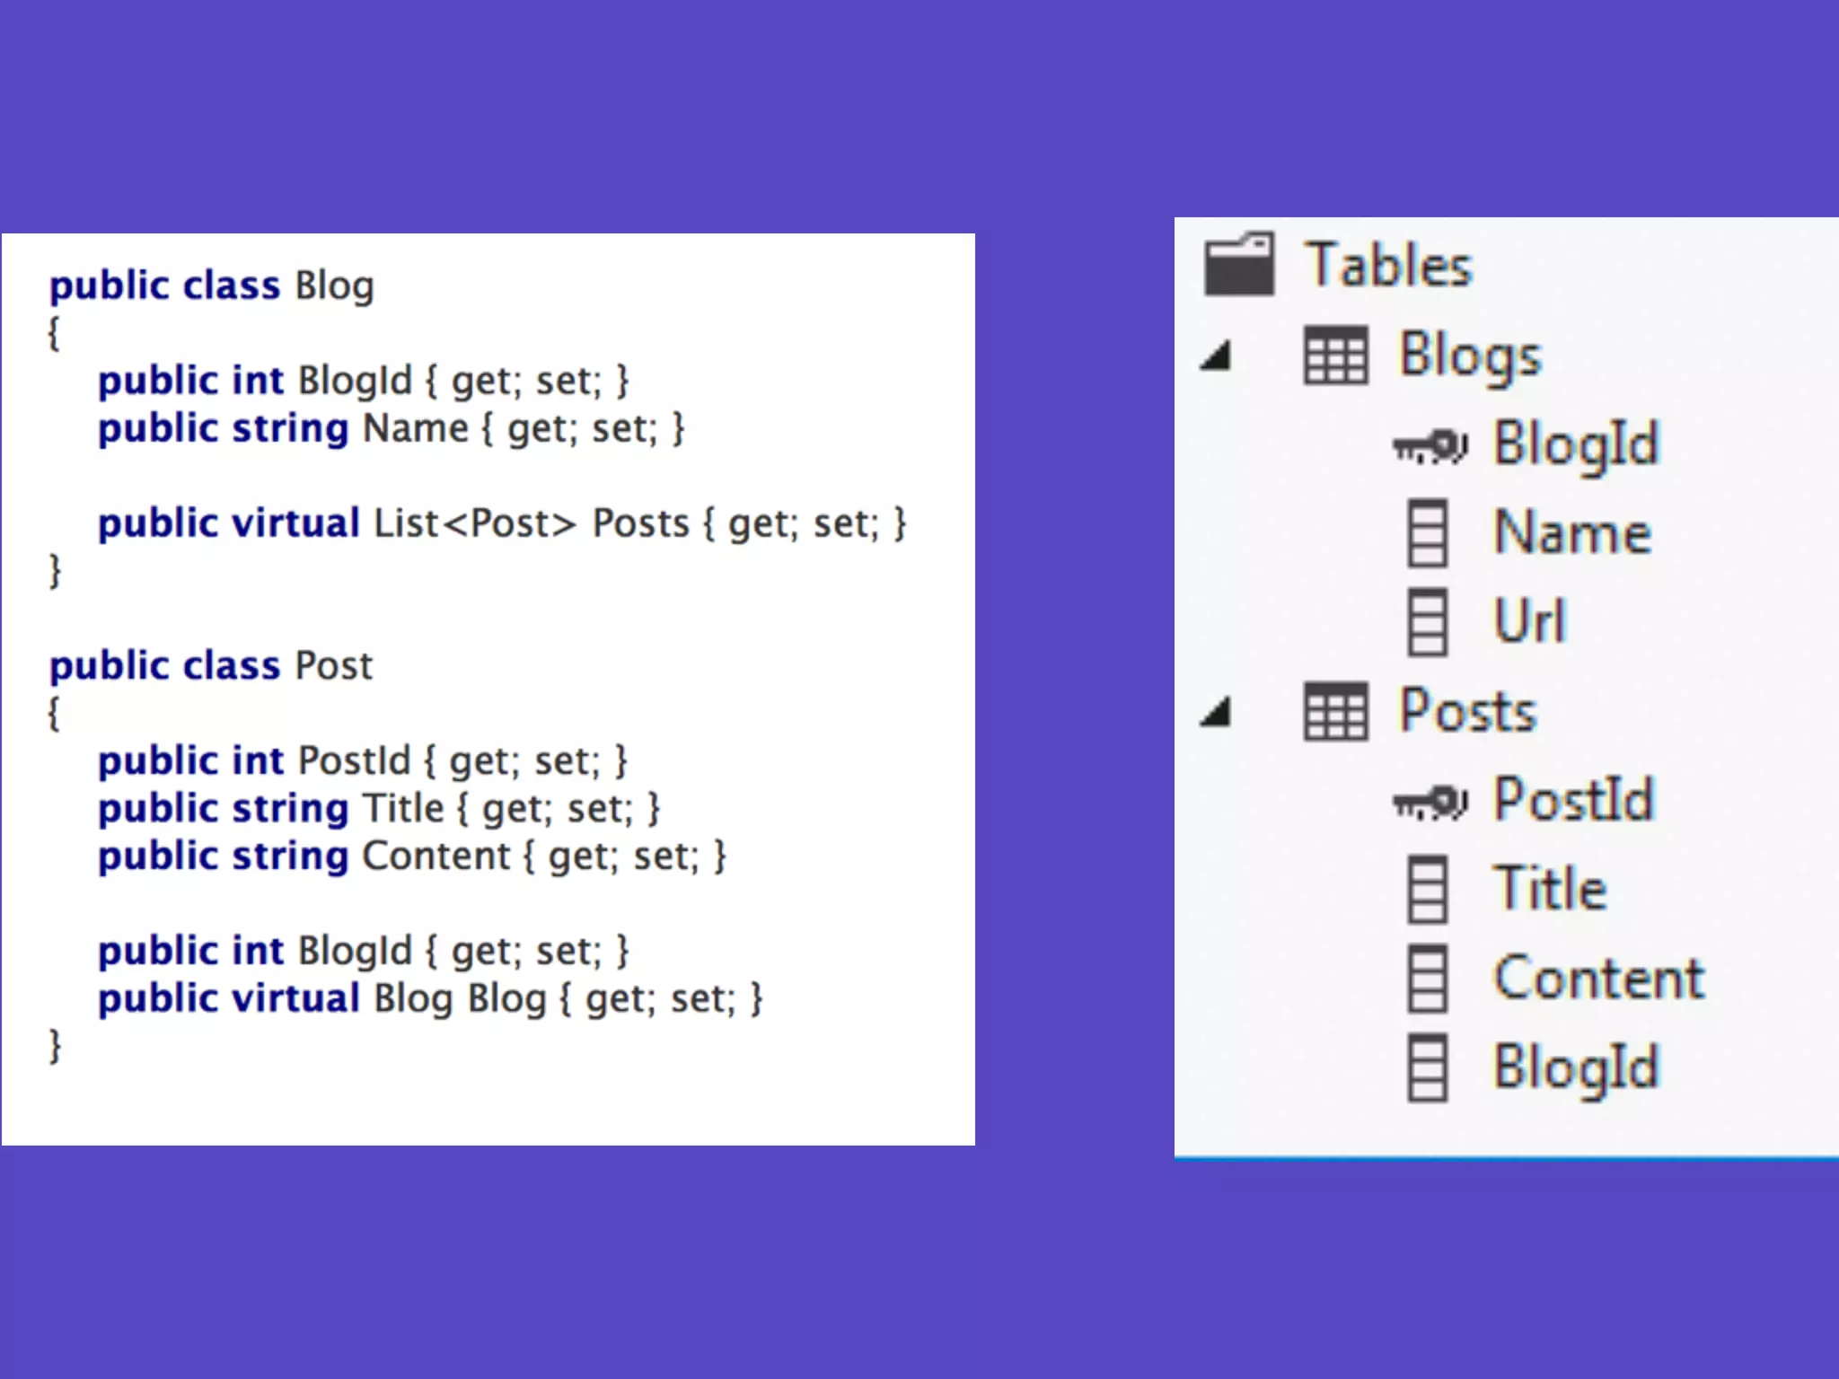Viewport: 1839px width, 1379px height.
Task: Select the Tables folder label
Action: pyautogui.click(x=1388, y=266)
